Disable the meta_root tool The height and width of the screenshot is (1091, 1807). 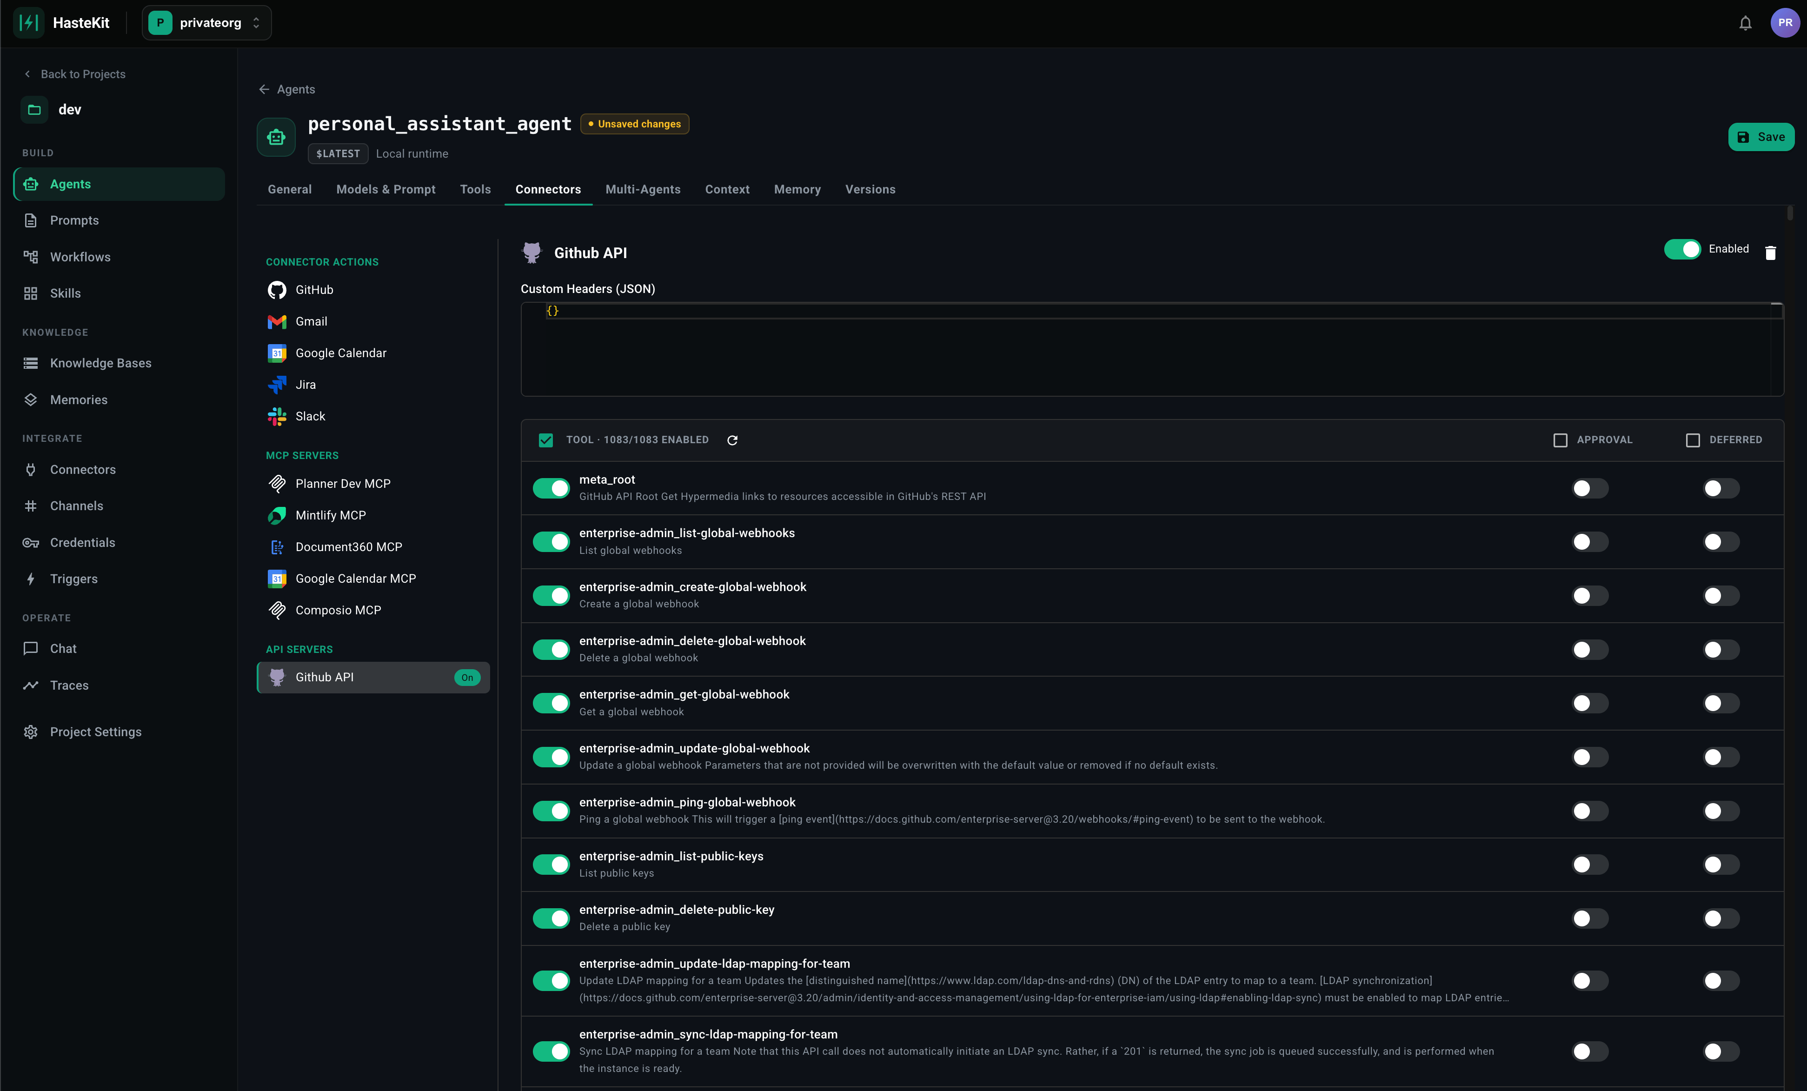pyautogui.click(x=551, y=488)
